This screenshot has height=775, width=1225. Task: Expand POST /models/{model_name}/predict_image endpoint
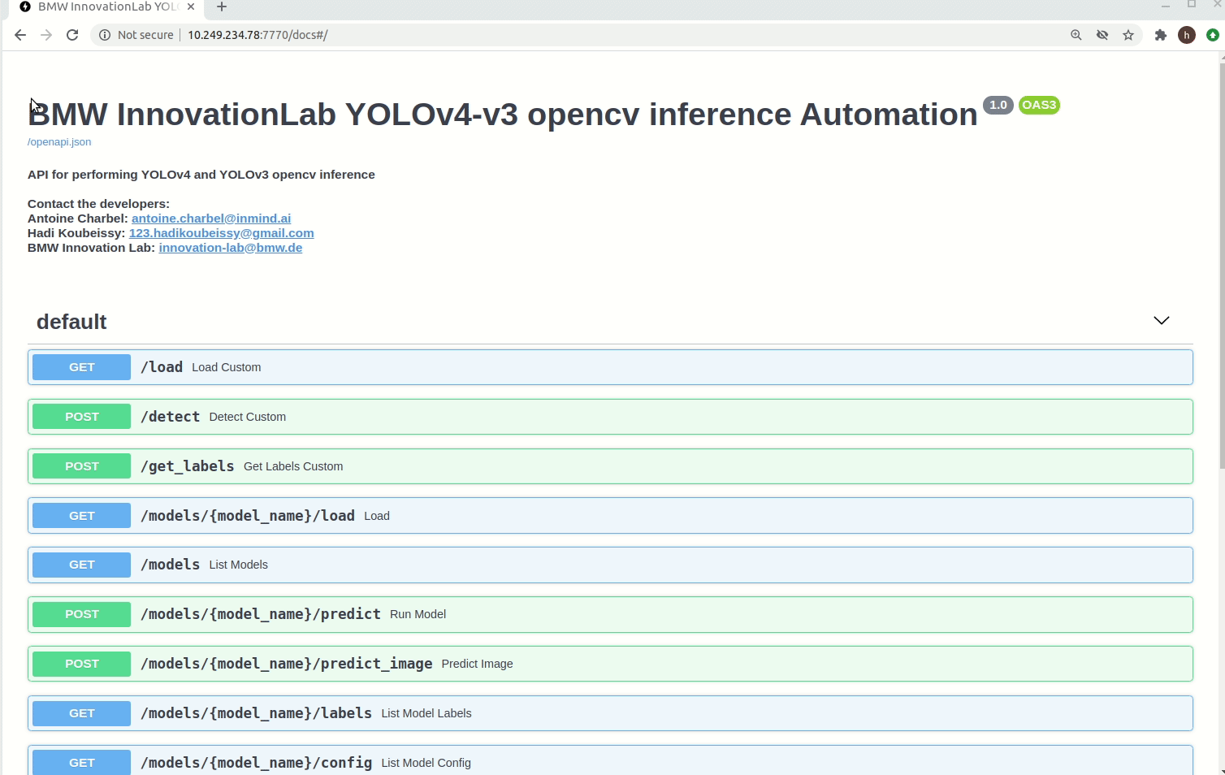coord(610,664)
